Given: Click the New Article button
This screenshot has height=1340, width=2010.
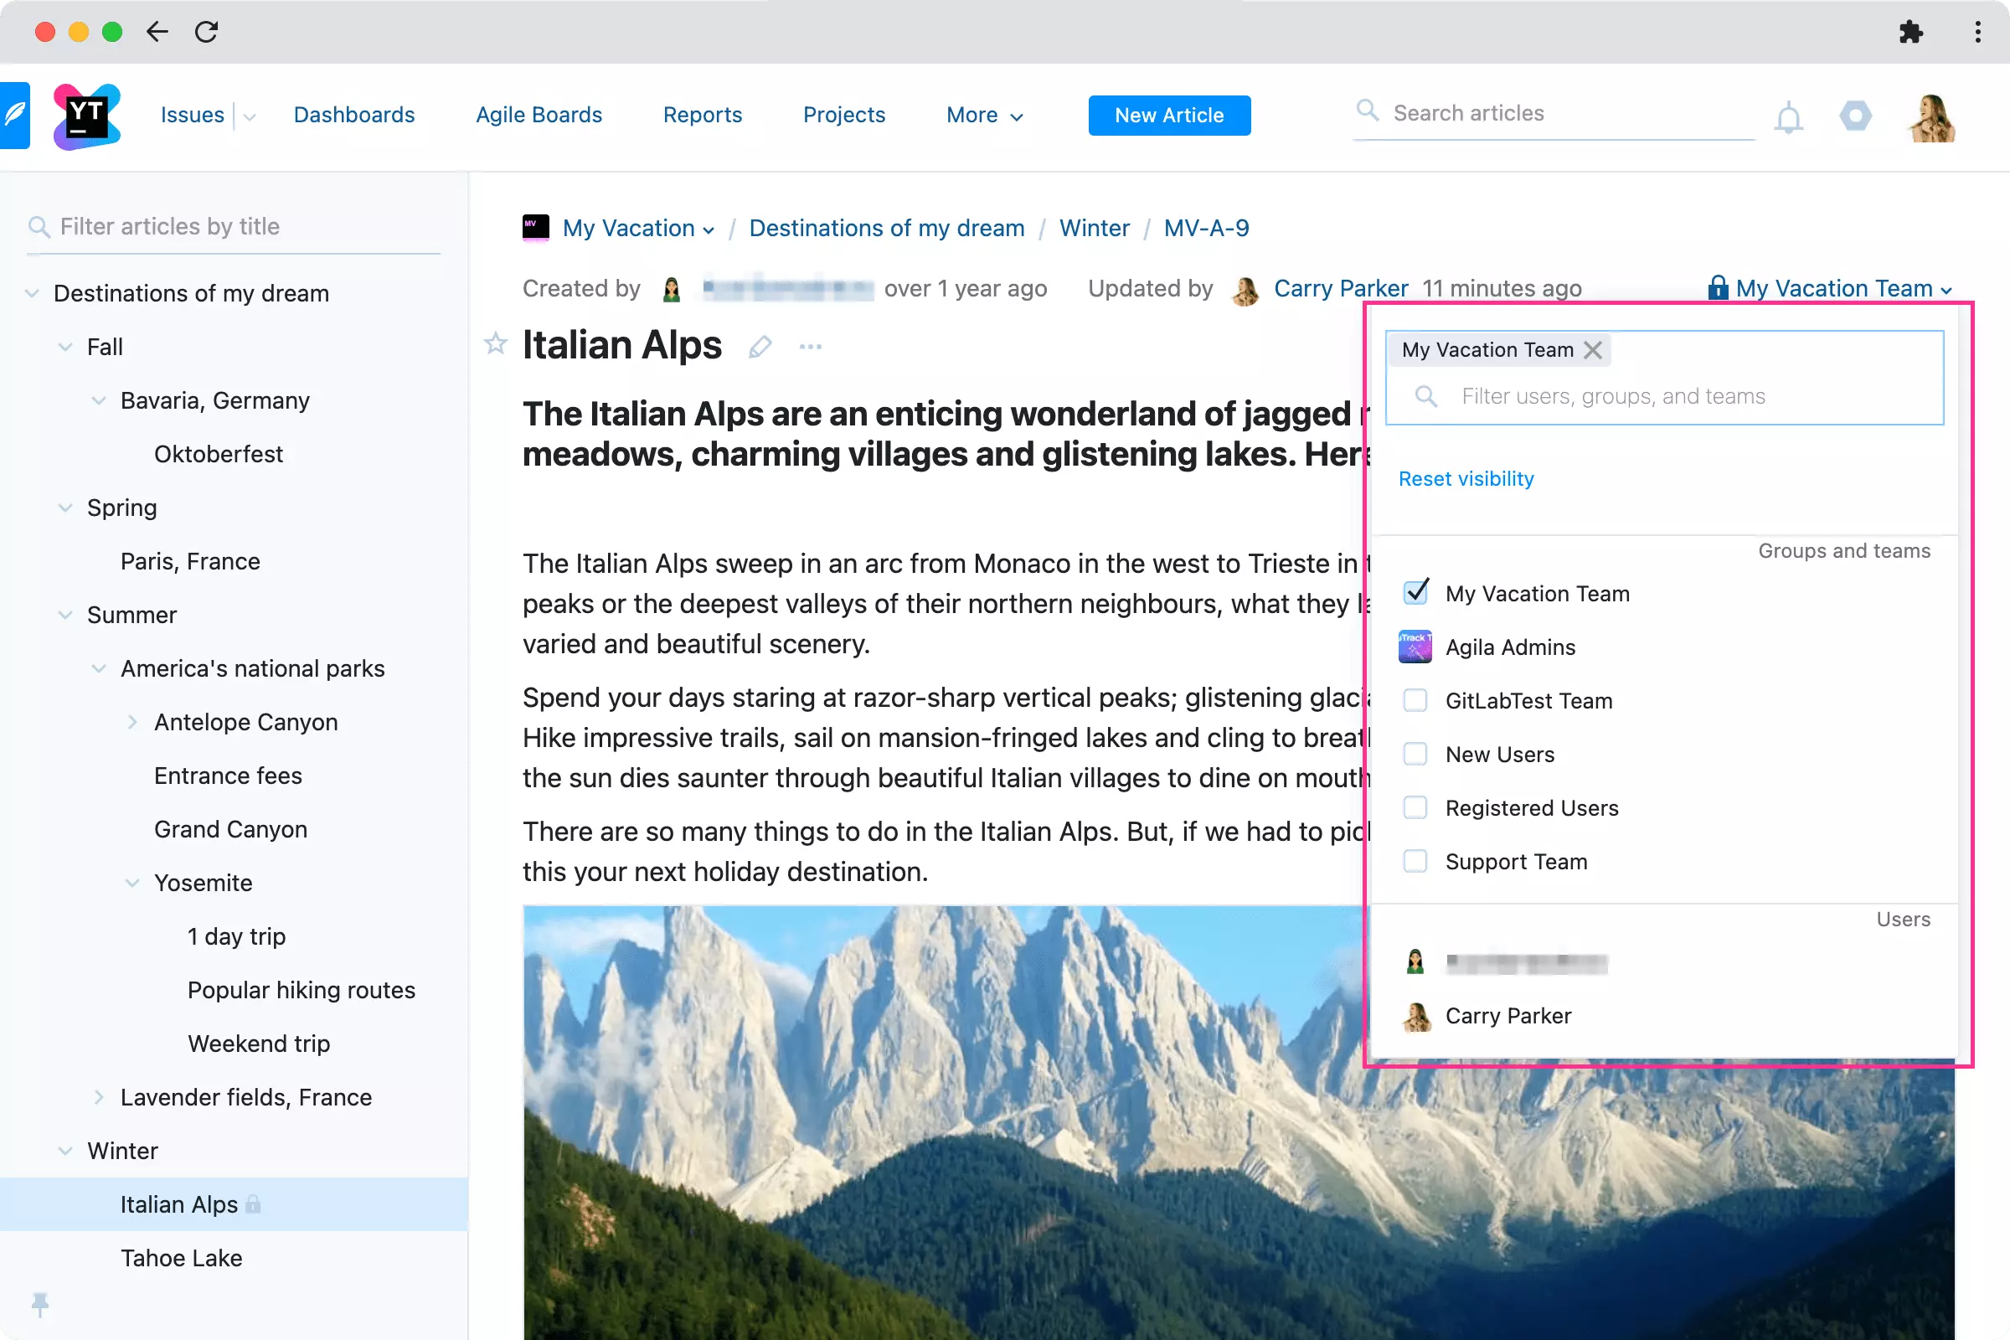Looking at the screenshot, I should click(x=1169, y=116).
